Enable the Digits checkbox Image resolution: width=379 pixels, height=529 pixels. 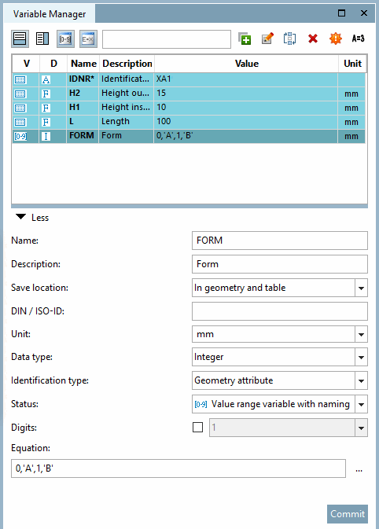point(198,428)
